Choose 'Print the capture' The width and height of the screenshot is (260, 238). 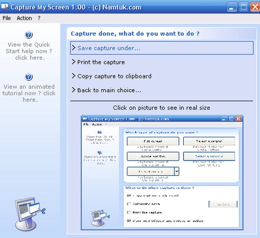(101, 62)
